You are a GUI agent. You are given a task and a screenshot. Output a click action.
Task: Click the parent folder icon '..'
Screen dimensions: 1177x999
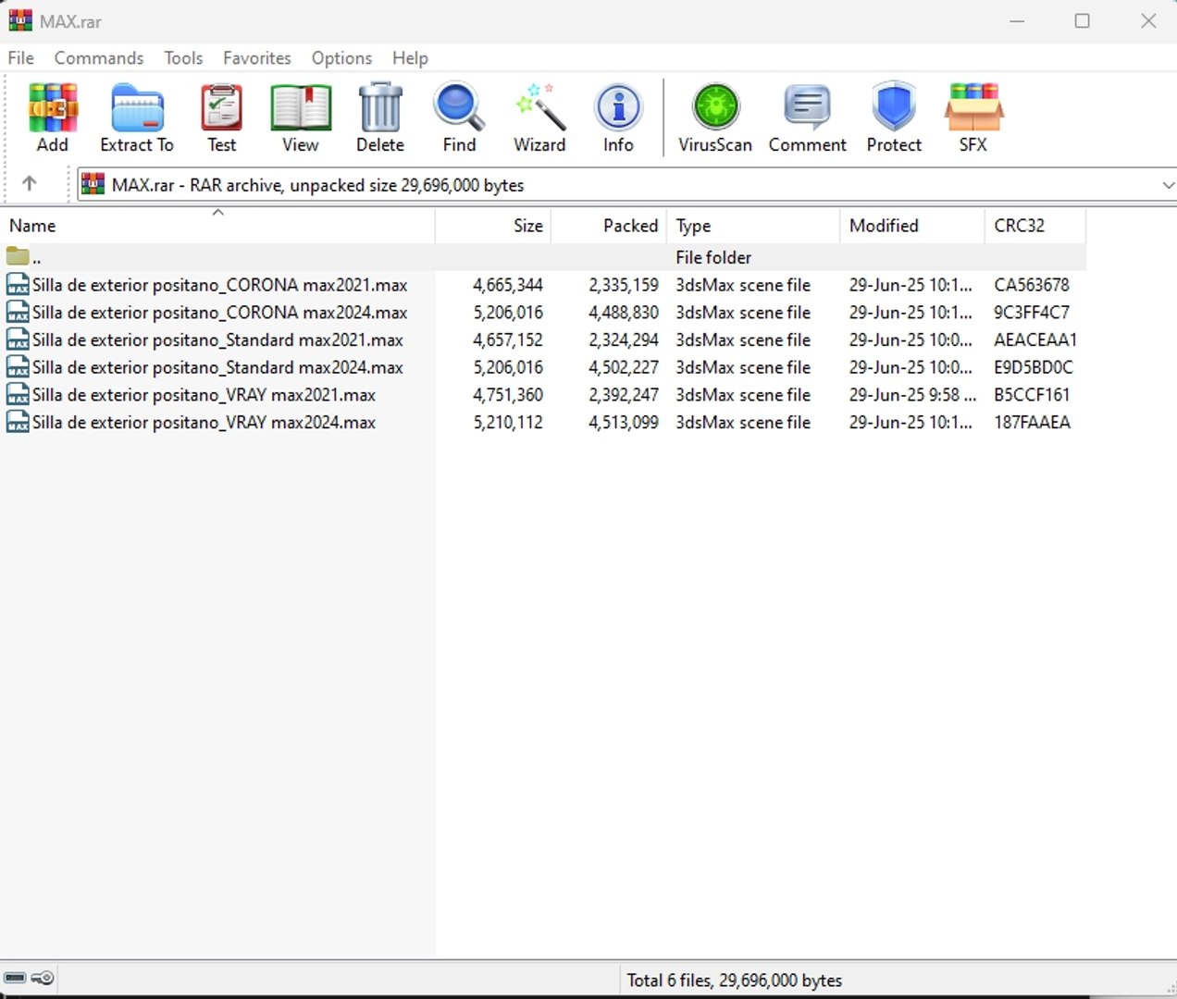(x=18, y=256)
